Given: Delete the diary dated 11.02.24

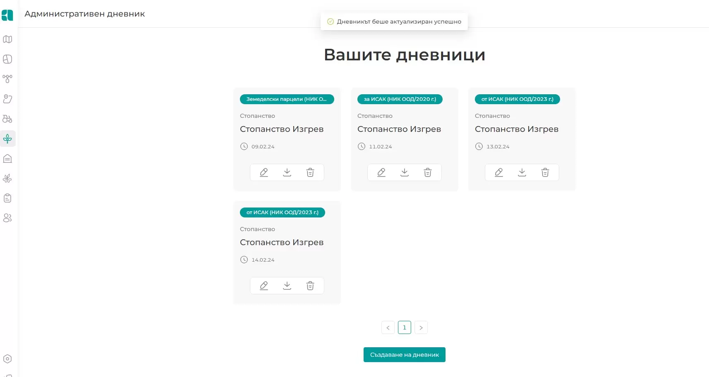Looking at the screenshot, I should tap(428, 172).
